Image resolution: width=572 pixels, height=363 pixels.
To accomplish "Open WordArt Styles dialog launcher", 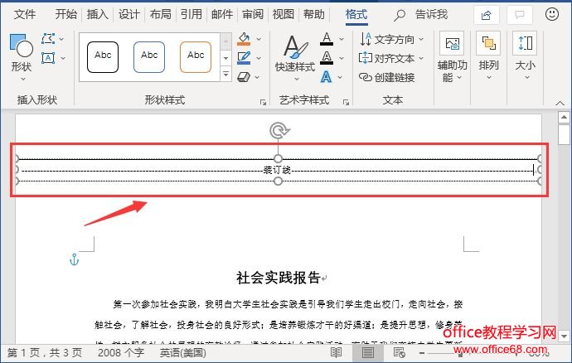I will coord(346,103).
